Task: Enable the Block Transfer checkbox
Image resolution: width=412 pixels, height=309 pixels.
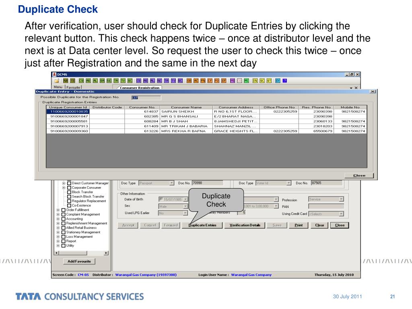Action: pyautogui.click(x=69, y=192)
